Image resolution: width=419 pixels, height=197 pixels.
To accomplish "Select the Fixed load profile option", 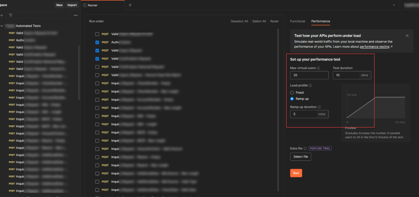I will click(x=292, y=93).
